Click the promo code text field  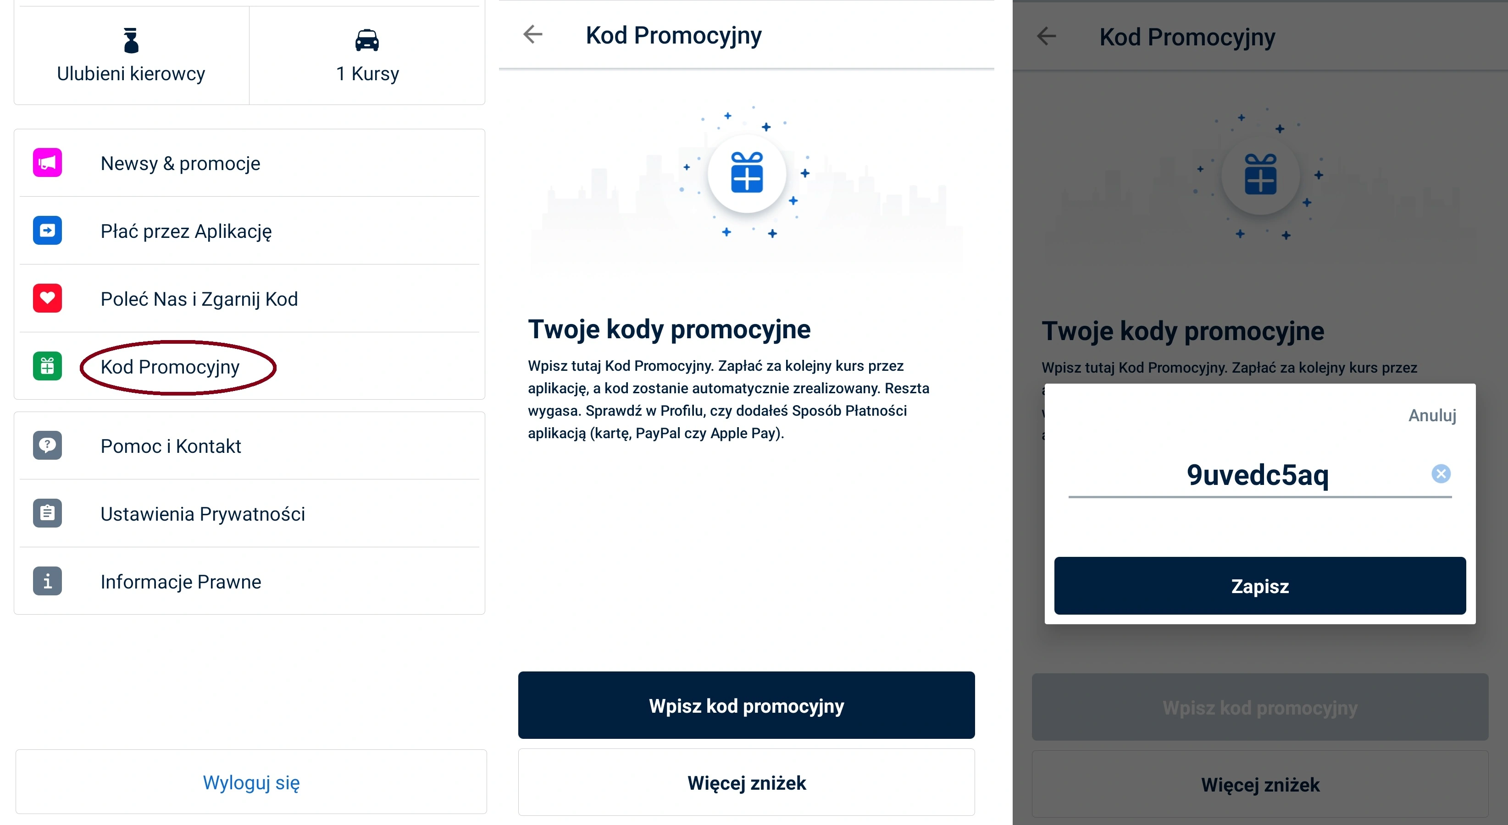(x=1247, y=475)
